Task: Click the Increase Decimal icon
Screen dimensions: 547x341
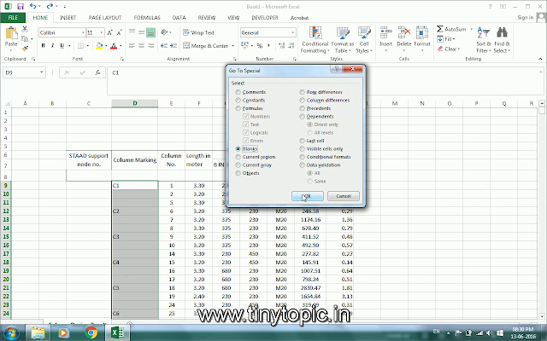Action: [282, 45]
